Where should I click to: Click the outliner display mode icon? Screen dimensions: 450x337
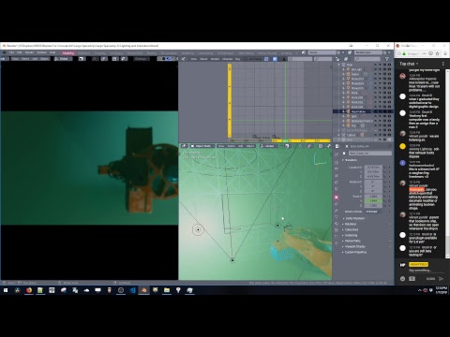(x=346, y=59)
